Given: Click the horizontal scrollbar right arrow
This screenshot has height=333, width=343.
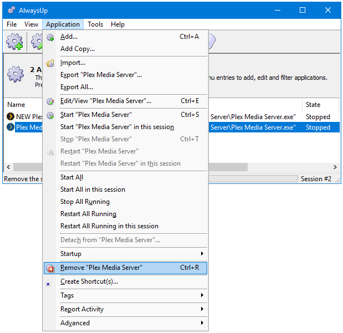Looking at the screenshot, I should pyautogui.click(x=335, y=167).
